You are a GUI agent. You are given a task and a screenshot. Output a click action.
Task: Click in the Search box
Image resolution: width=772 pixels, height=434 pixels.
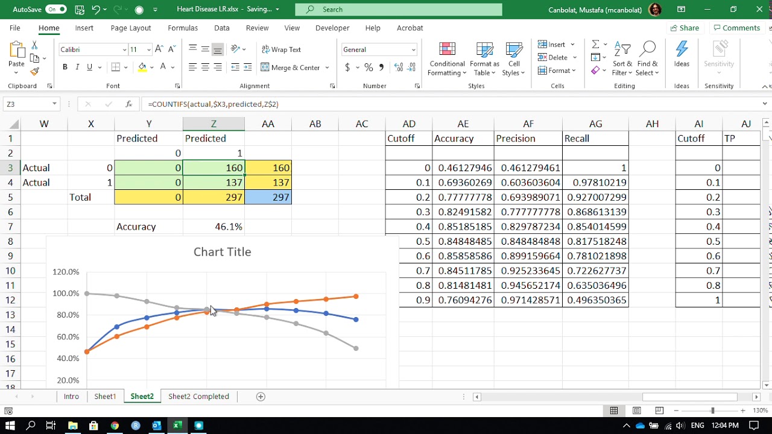399,10
